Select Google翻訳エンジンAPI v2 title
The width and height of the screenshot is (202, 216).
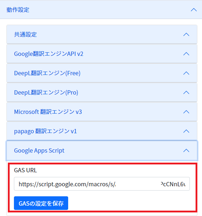click(49, 54)
